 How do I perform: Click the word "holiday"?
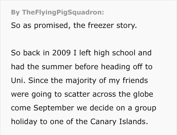coord(24,122)
